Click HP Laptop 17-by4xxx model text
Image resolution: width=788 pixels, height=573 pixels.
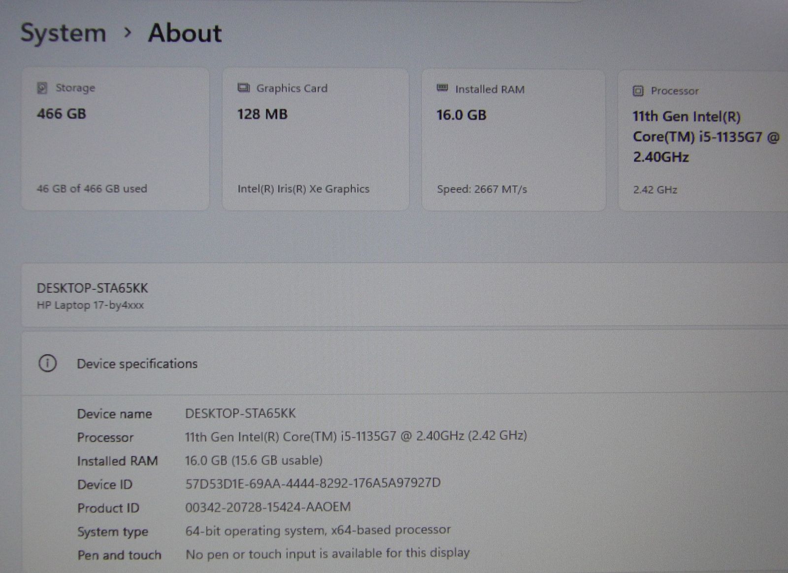pos(90,305)
